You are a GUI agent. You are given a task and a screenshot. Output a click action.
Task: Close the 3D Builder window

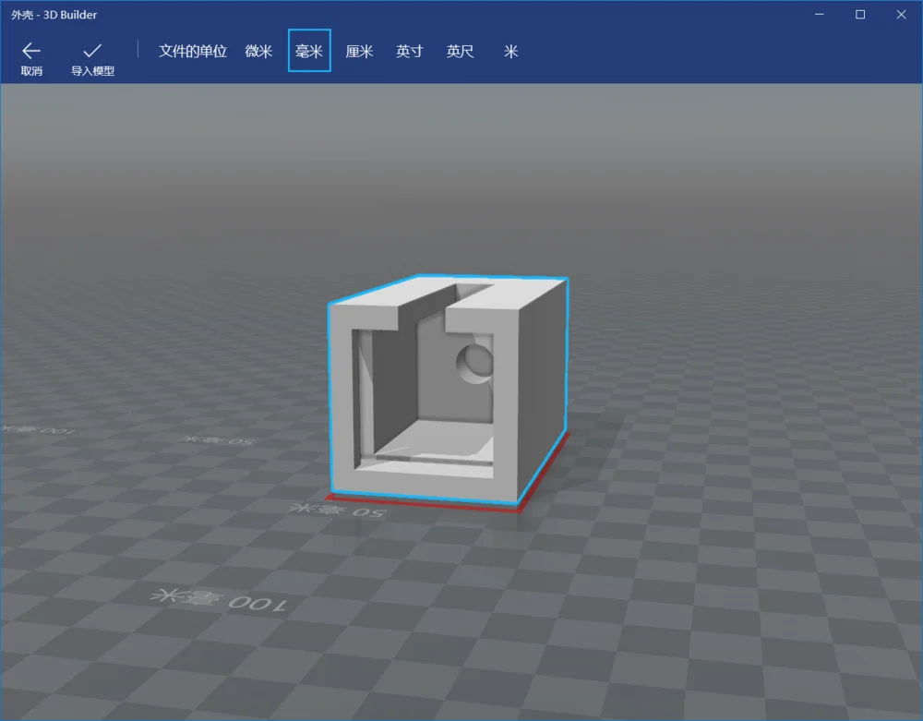pos(901,14)
